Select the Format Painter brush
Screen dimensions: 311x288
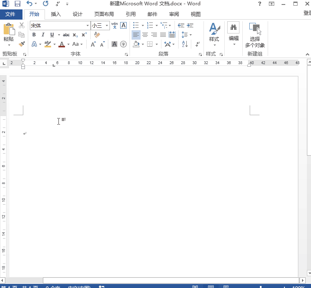point(22,44)
